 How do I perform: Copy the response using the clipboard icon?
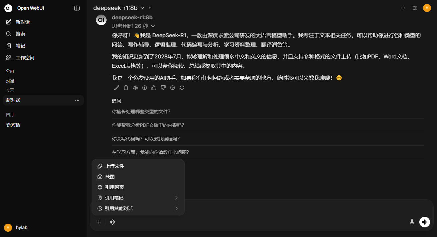click(x=126, y=88)
